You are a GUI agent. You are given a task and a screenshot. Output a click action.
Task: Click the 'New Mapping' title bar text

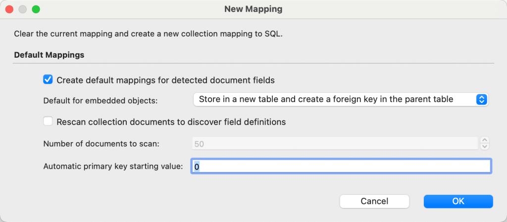click(x=253, y=9)
